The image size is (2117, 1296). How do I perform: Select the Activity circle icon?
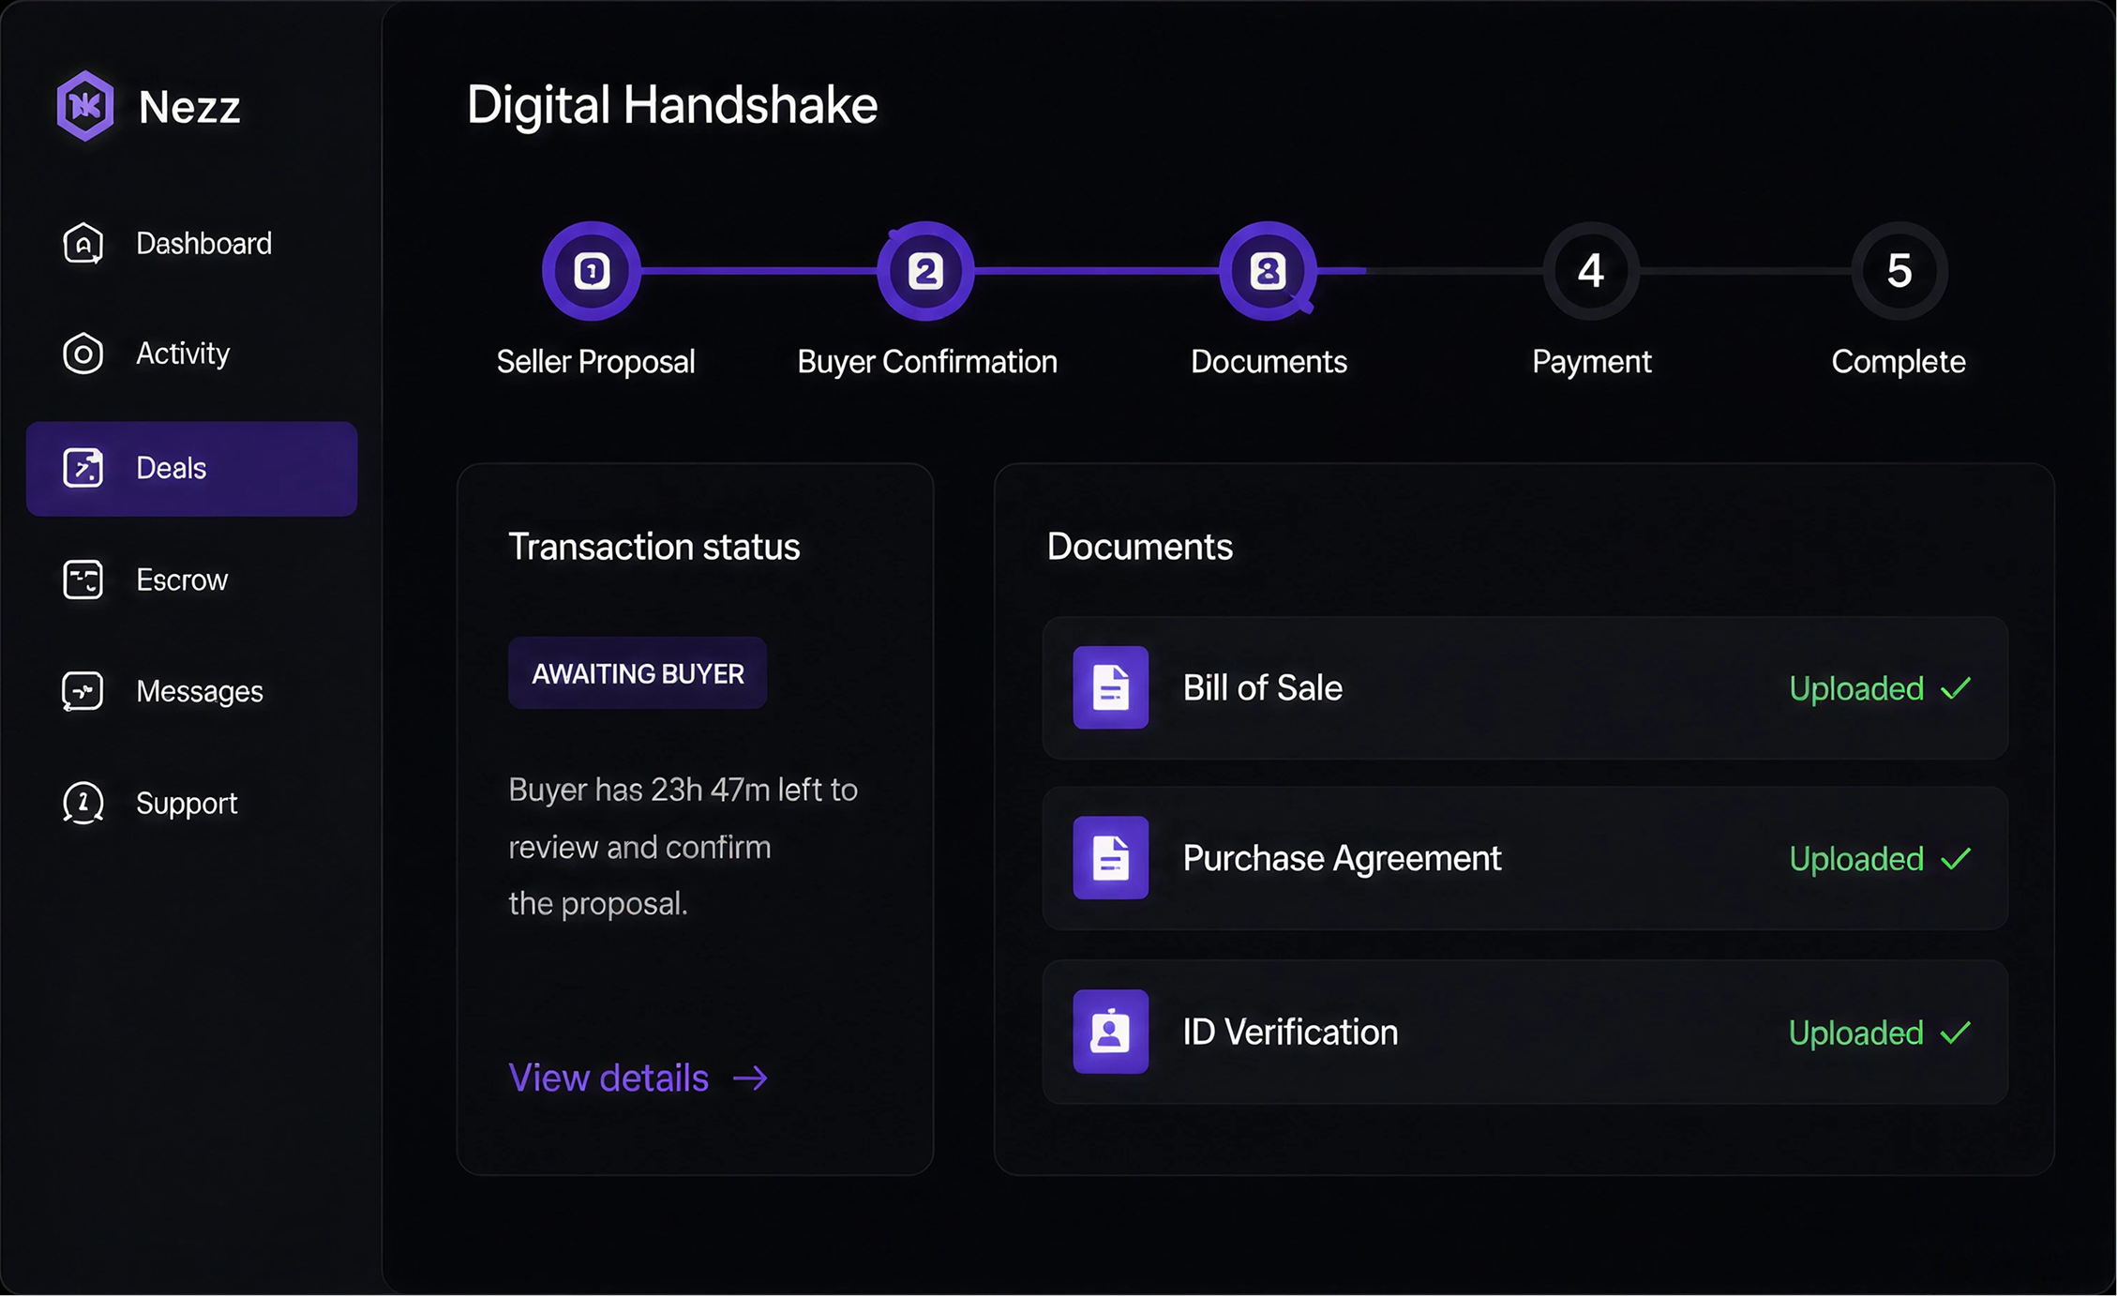[x=83, y=354]
